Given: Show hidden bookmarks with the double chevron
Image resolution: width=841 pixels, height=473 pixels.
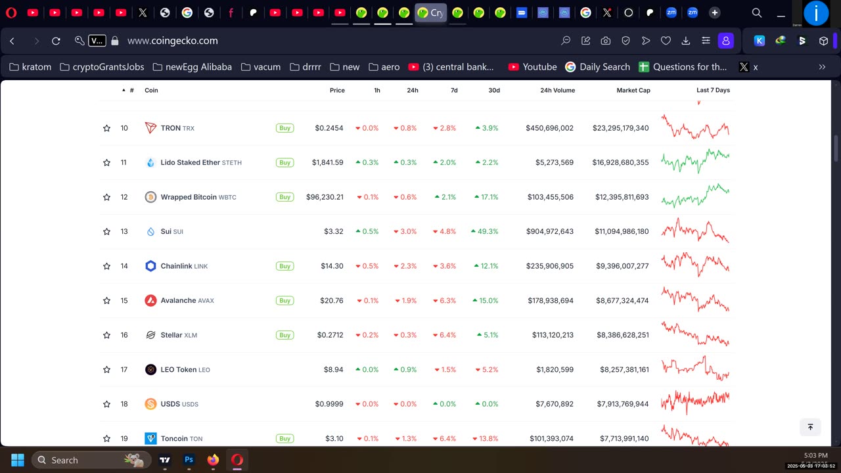Looking at the screenshot, I should [822, 67].
